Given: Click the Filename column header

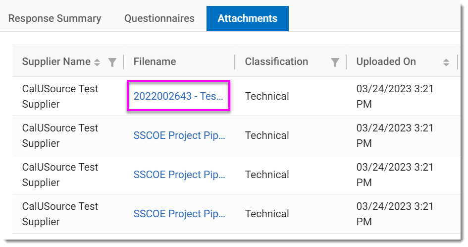Looking at the screenshot, I should pos(155,62).
